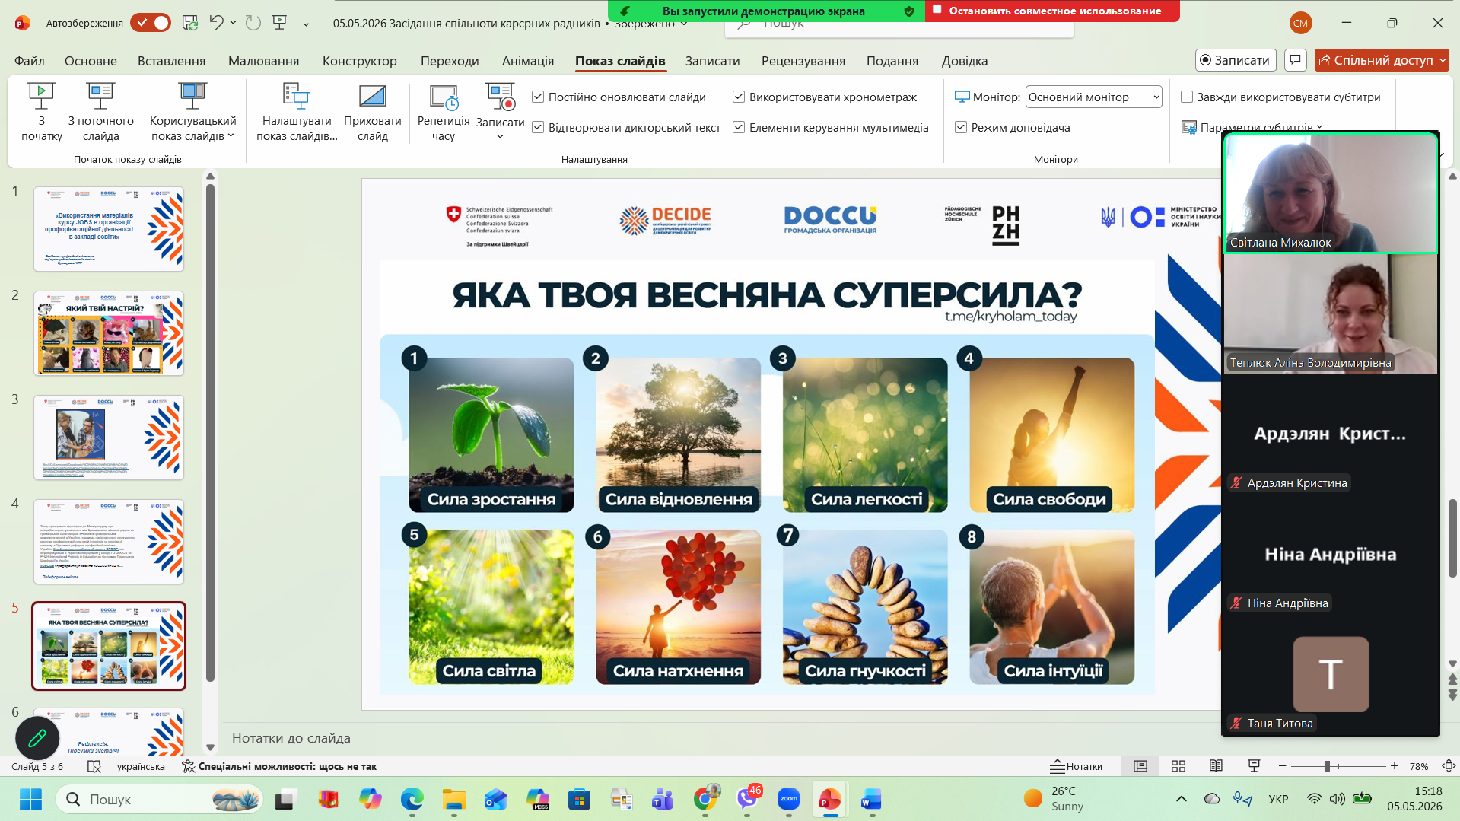
Task: Open Windows Start menu
Action: tap(30, 799)
